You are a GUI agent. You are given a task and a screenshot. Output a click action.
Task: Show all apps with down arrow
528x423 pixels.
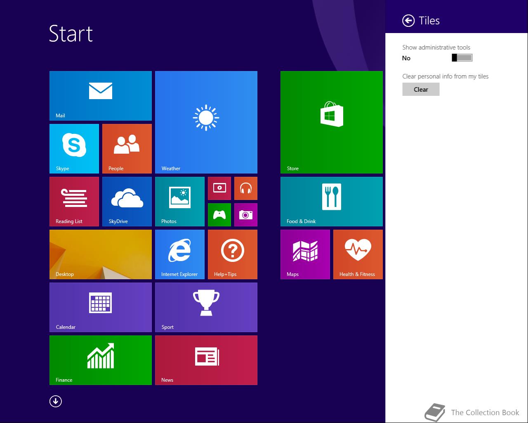[56, 401]
